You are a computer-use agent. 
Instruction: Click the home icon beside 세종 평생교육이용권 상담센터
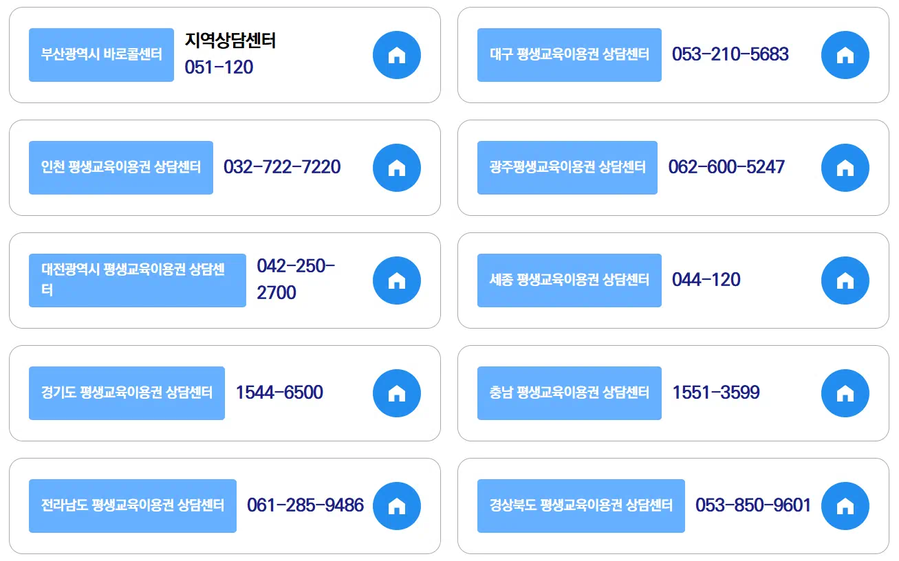(x=845, y=280)
